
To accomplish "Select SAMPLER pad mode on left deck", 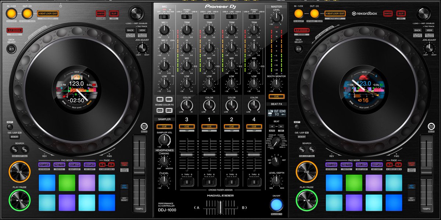I will [x=89, y=165].
